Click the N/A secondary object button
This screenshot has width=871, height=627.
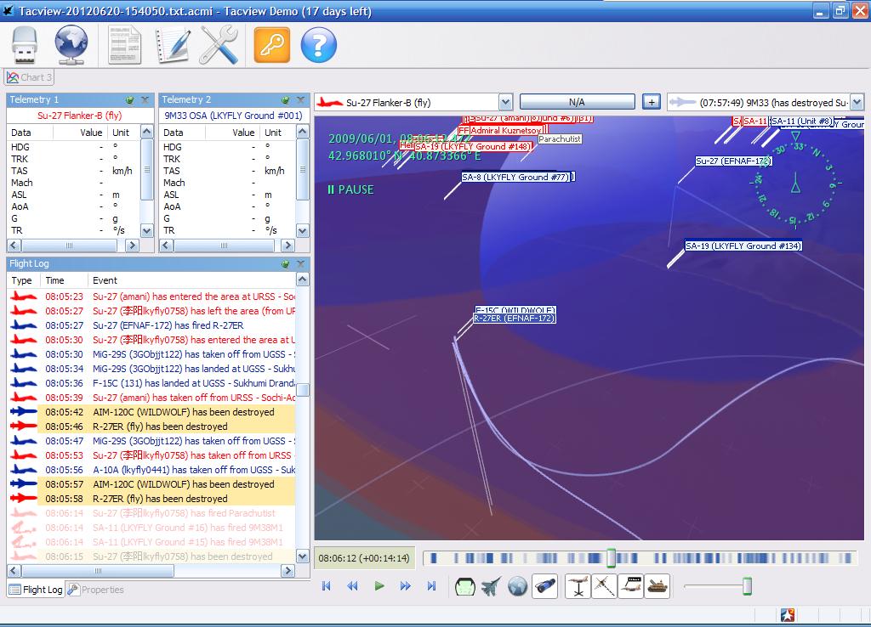coord(578,102)
